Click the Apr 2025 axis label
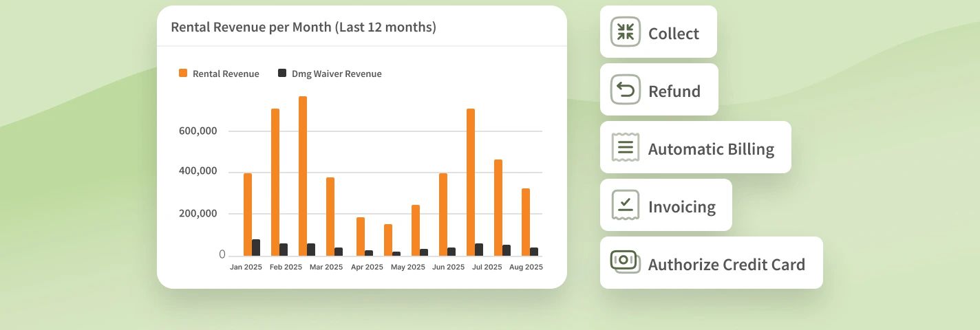Image resolution: width=980 pixels, height=330 pixels. click(x=367, y=267)
